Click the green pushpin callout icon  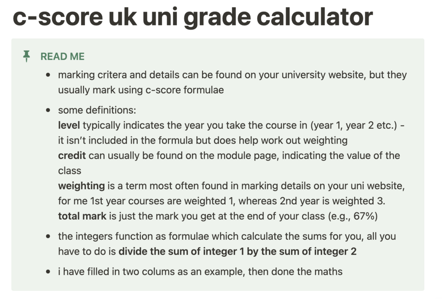[x=26, y=56]
